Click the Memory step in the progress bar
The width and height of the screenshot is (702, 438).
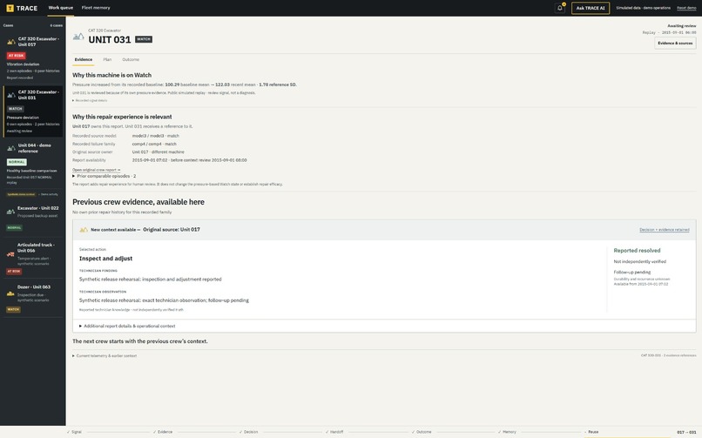coord(507,432)
